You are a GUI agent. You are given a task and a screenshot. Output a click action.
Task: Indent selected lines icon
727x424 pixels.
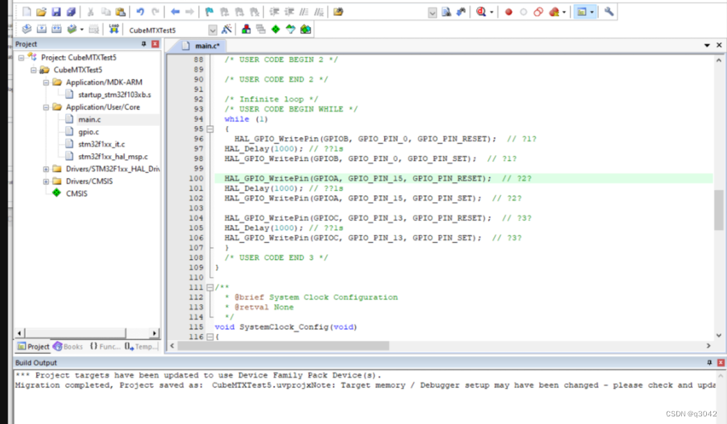274,12
